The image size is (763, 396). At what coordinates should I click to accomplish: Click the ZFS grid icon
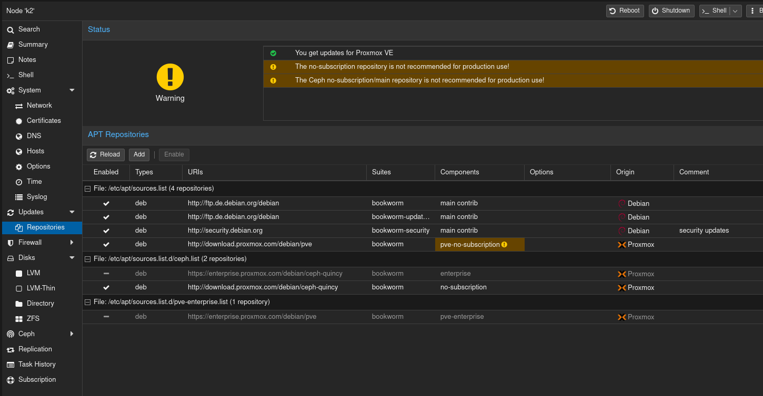tap(19, 319)
